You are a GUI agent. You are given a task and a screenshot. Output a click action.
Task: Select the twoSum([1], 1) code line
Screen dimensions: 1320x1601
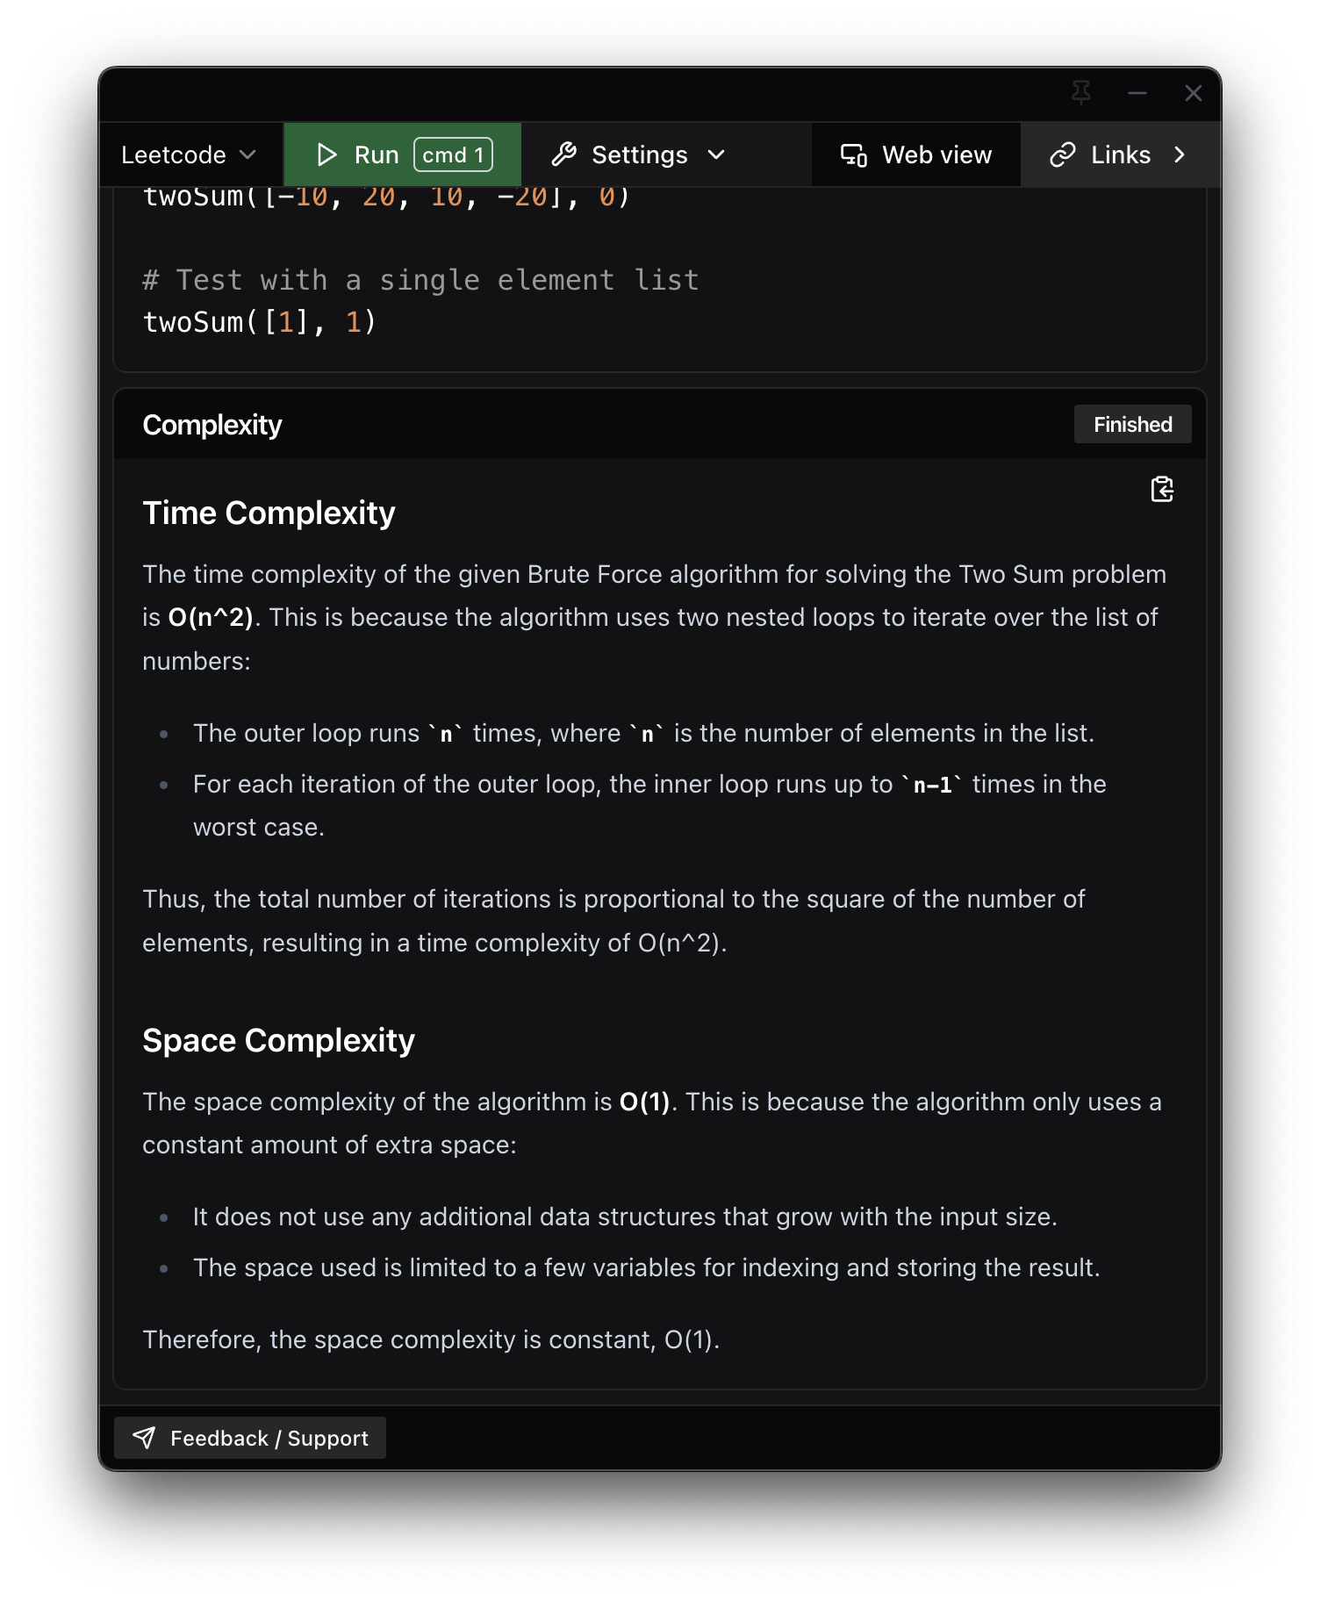[x=259, y=322]
